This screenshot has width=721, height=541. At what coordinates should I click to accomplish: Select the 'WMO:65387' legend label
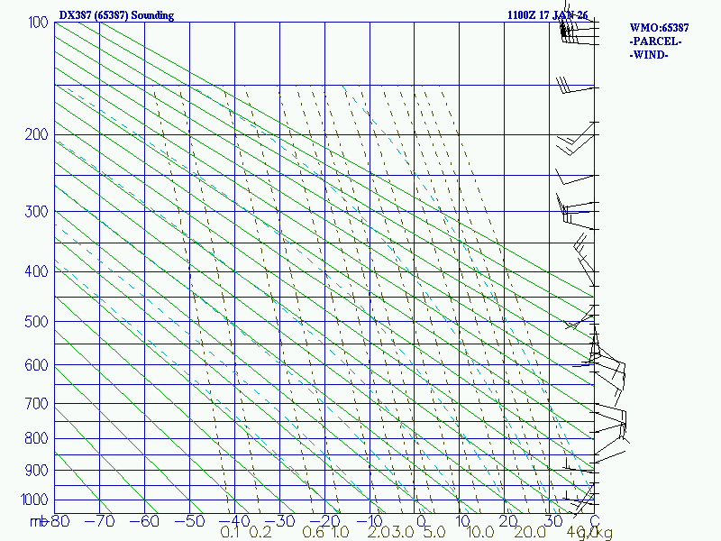(659, 28)
